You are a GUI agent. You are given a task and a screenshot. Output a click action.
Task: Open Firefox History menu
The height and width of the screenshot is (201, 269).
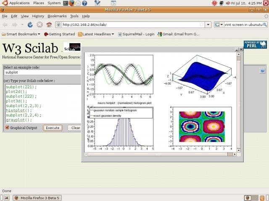38,16
